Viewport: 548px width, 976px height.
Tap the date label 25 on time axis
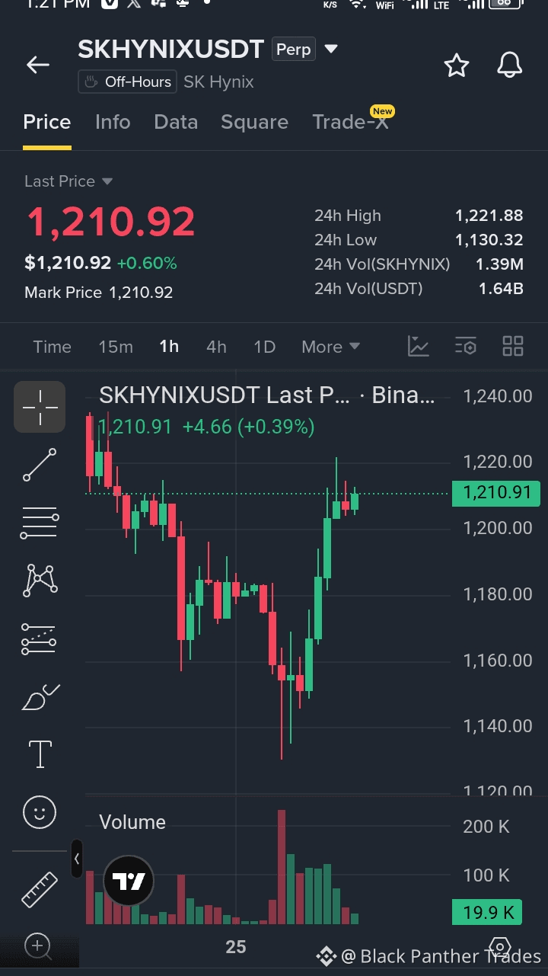pos(236,946)
